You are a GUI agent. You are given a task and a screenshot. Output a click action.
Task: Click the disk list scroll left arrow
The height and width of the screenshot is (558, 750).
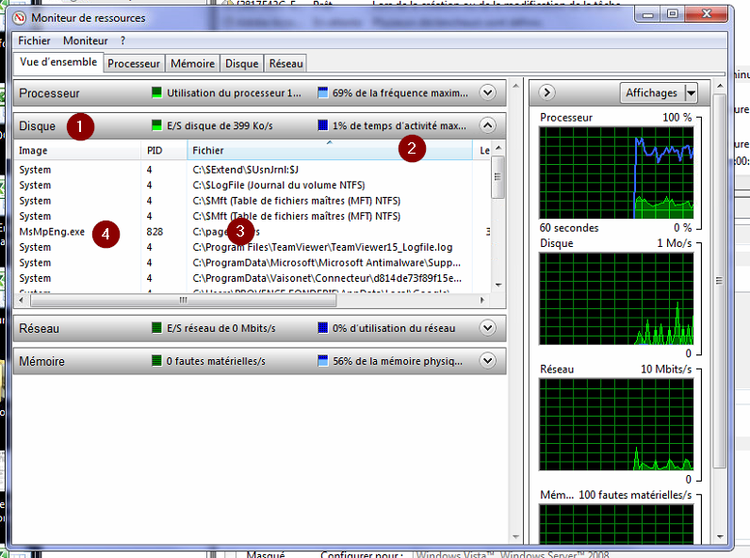click(21, 300)
